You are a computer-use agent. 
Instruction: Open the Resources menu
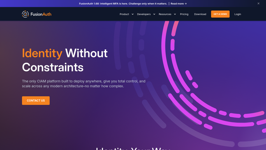[165, 14]
